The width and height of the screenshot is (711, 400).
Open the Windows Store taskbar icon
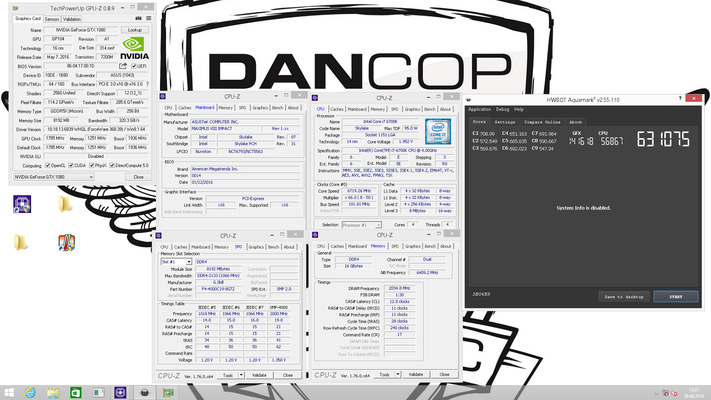(x=76, y=393)
